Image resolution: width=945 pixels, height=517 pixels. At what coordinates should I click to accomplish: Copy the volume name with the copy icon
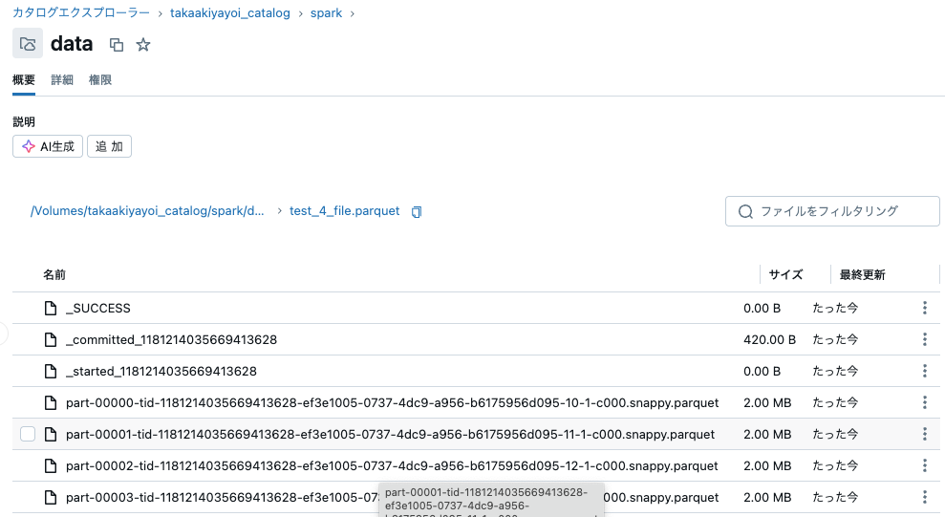[117, 45]
